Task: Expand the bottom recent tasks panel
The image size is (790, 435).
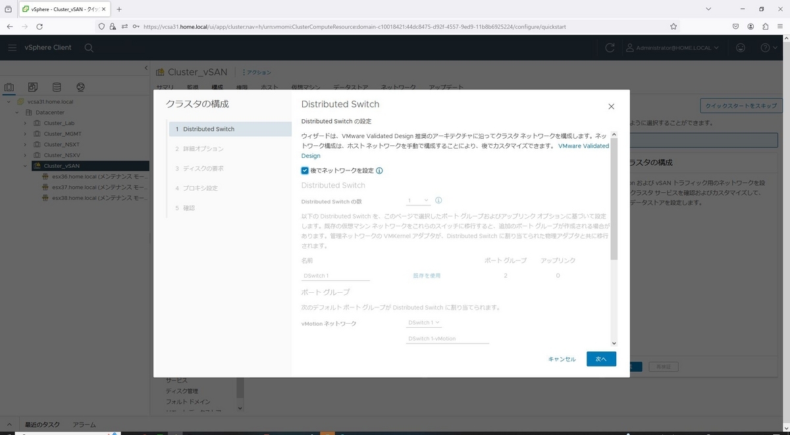Action: 9,424
